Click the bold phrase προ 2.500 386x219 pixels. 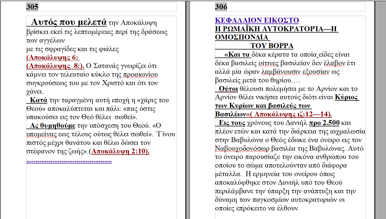click(324, 122)
